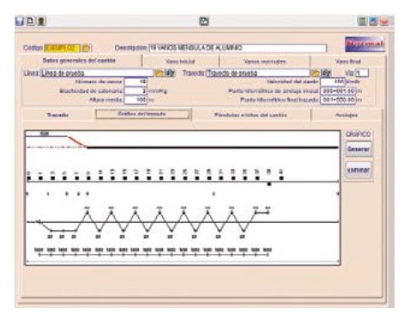The height and width of the screenshot is (314, 404).
Task: Click the save disk icon in toolbar
Action: [20, 21]
